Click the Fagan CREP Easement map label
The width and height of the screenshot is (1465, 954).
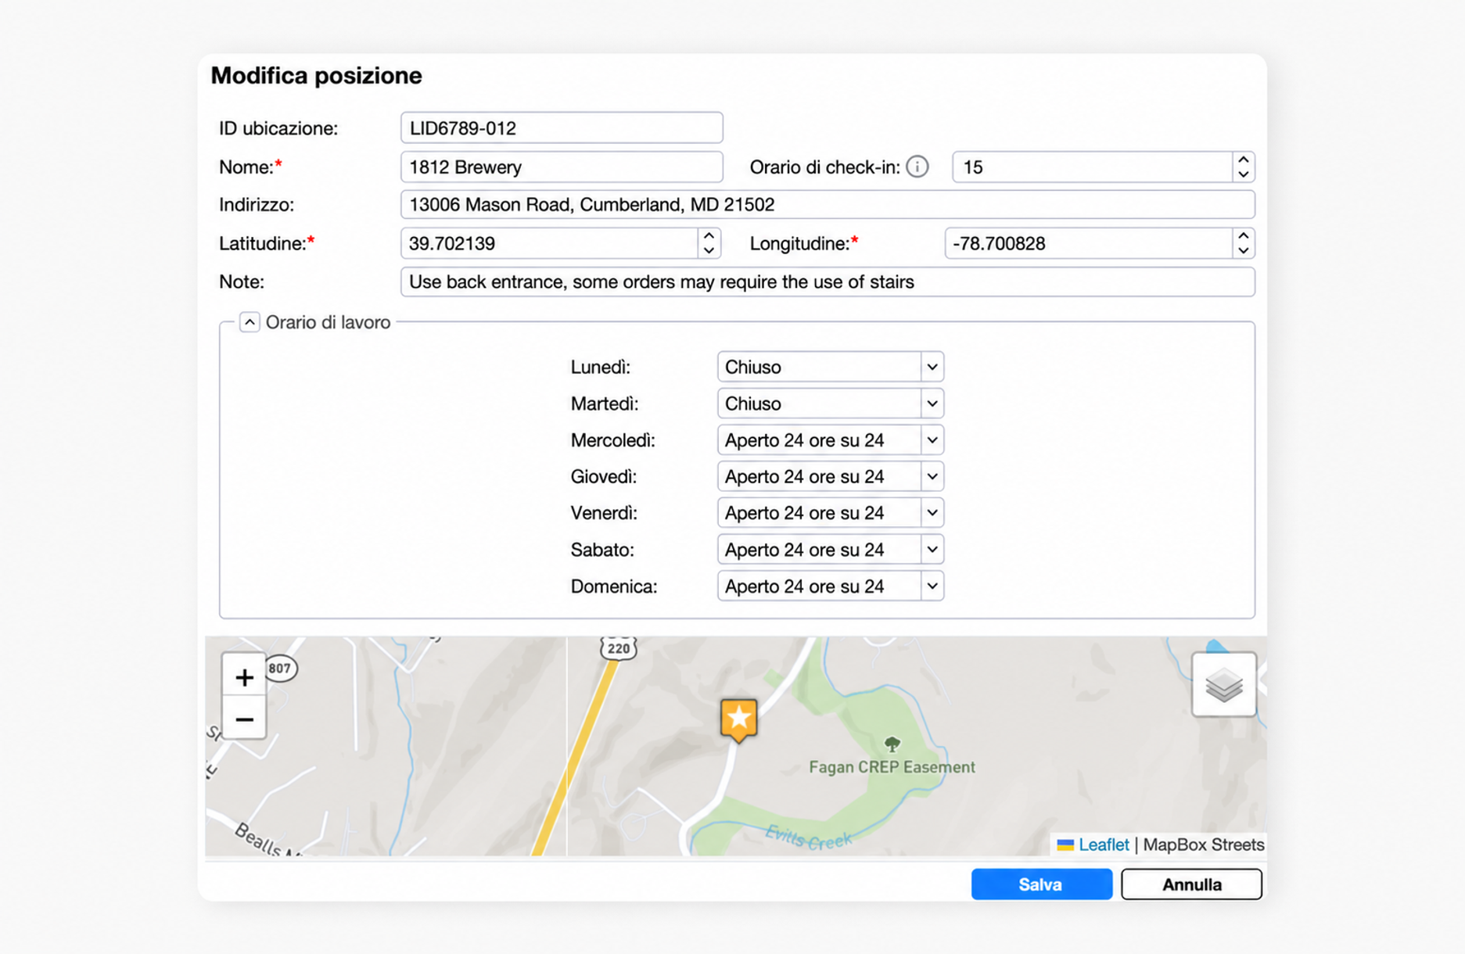pyautogui.click(x=892, y=767)
